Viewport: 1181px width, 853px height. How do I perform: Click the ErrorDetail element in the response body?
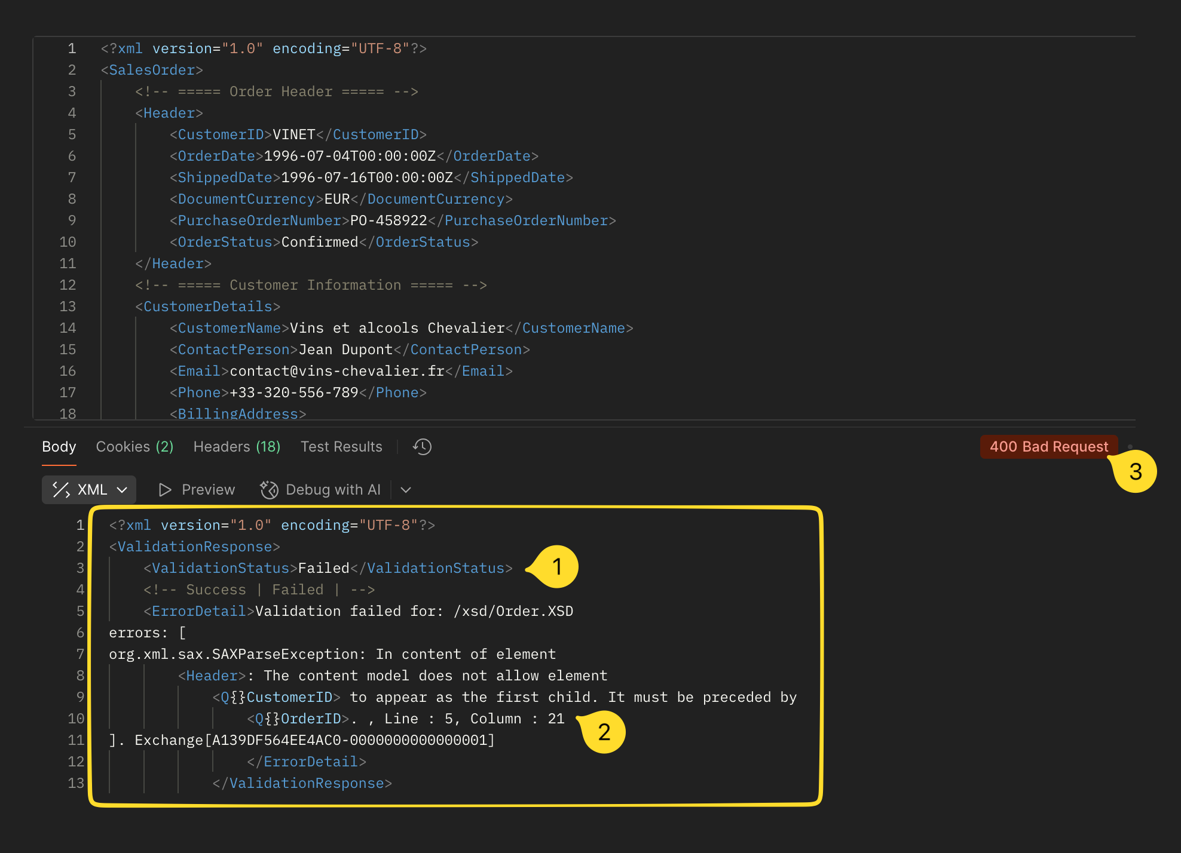click(x=198, y=610)
